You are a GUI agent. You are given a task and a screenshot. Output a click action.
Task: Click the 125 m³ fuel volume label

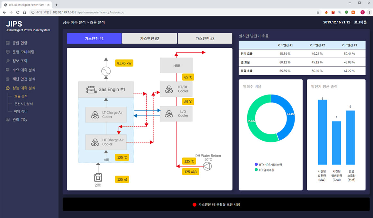(x=122, y=179)
